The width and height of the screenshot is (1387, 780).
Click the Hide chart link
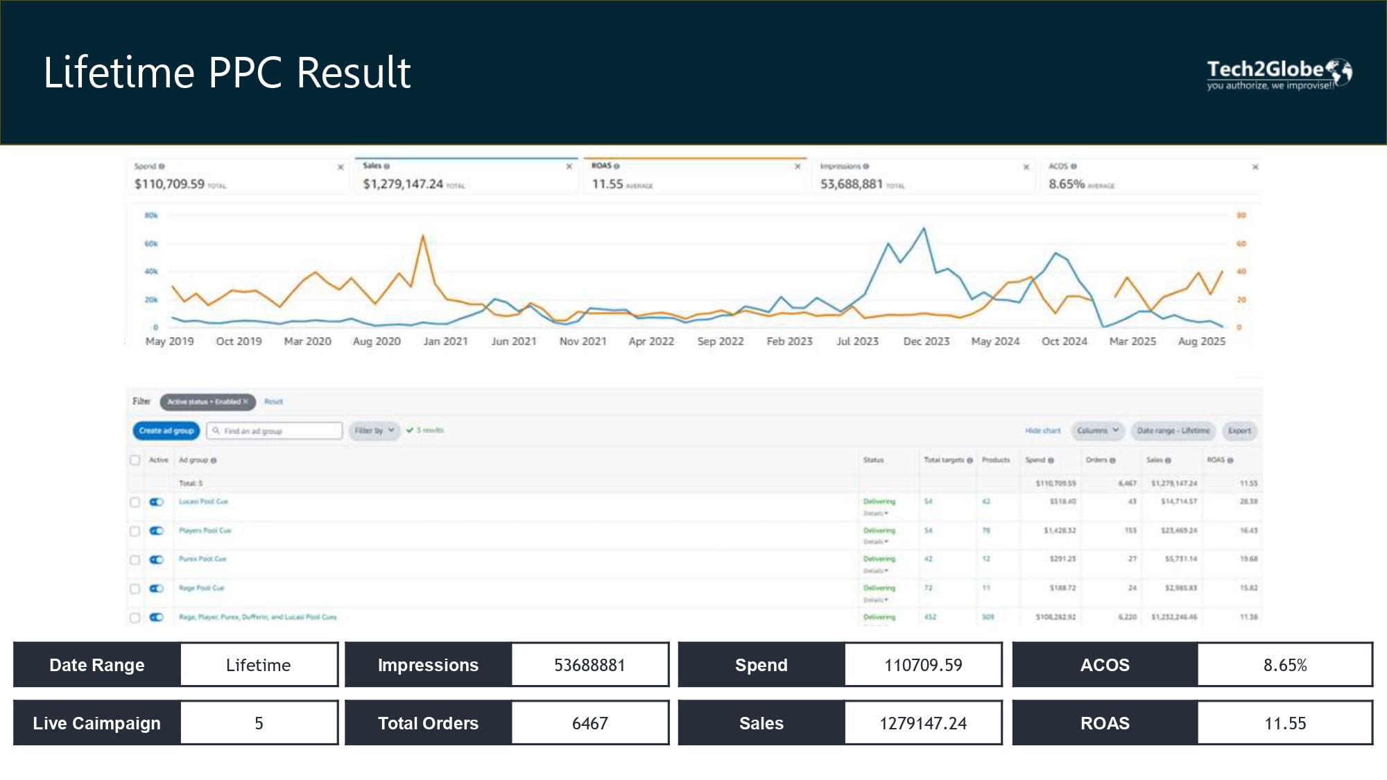coord(1042,431)
